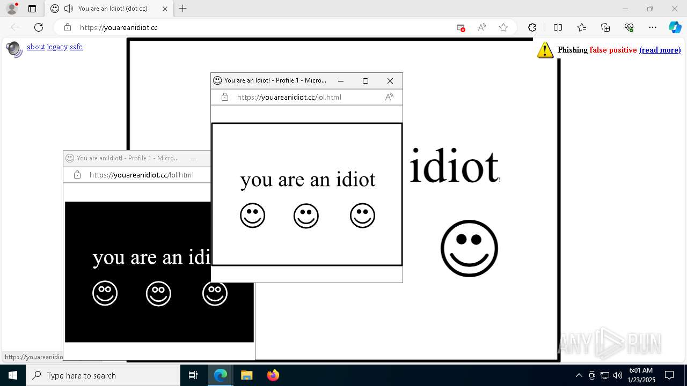Click the lock icon in background popup
The height and width of the screenshot is (386, 687).
point(77,175)
